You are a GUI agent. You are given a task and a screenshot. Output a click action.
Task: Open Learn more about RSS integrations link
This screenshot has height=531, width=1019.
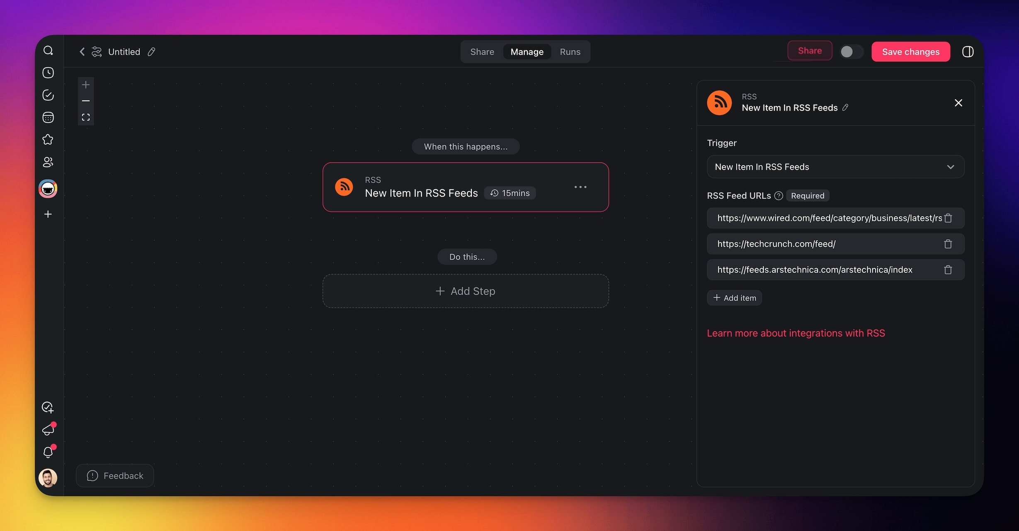(796, 333)
